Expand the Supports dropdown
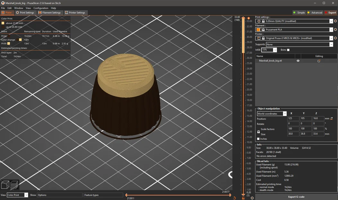Screen dimensions: 338x200 (331, 44)
